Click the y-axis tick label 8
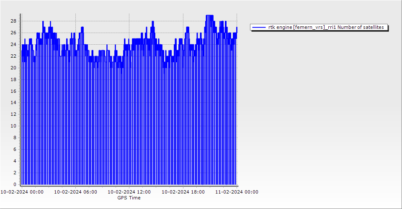The height and width of the screenshot is (209, 402). coord(15,138)
